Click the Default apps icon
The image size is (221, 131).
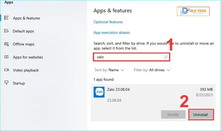pyautogui.click(x=6, y=31)
